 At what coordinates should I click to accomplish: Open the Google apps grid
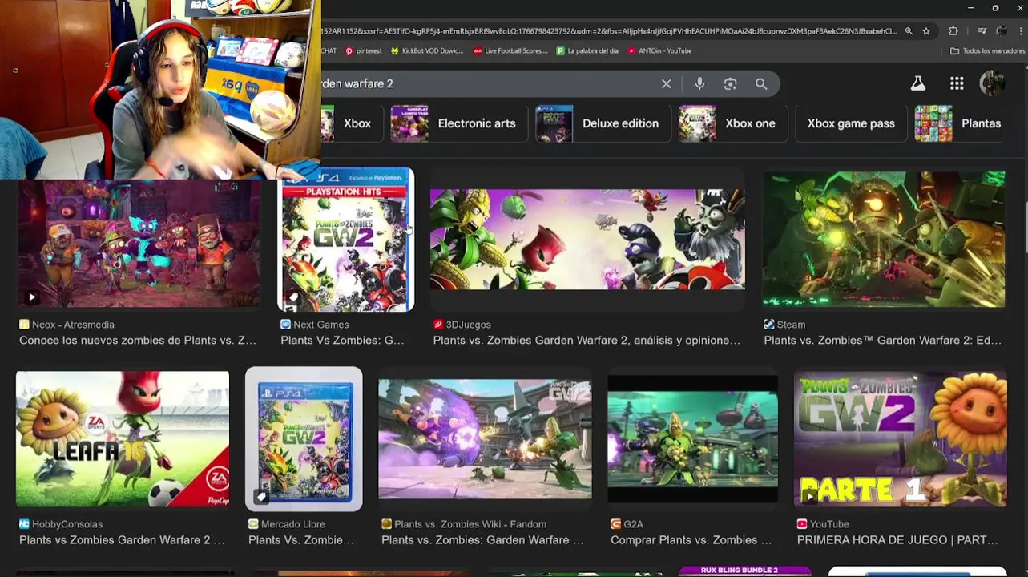tap(957, 83)
